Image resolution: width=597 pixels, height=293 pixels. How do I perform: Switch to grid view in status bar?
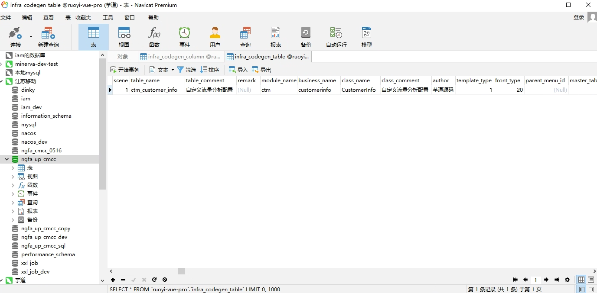(581, 280)
